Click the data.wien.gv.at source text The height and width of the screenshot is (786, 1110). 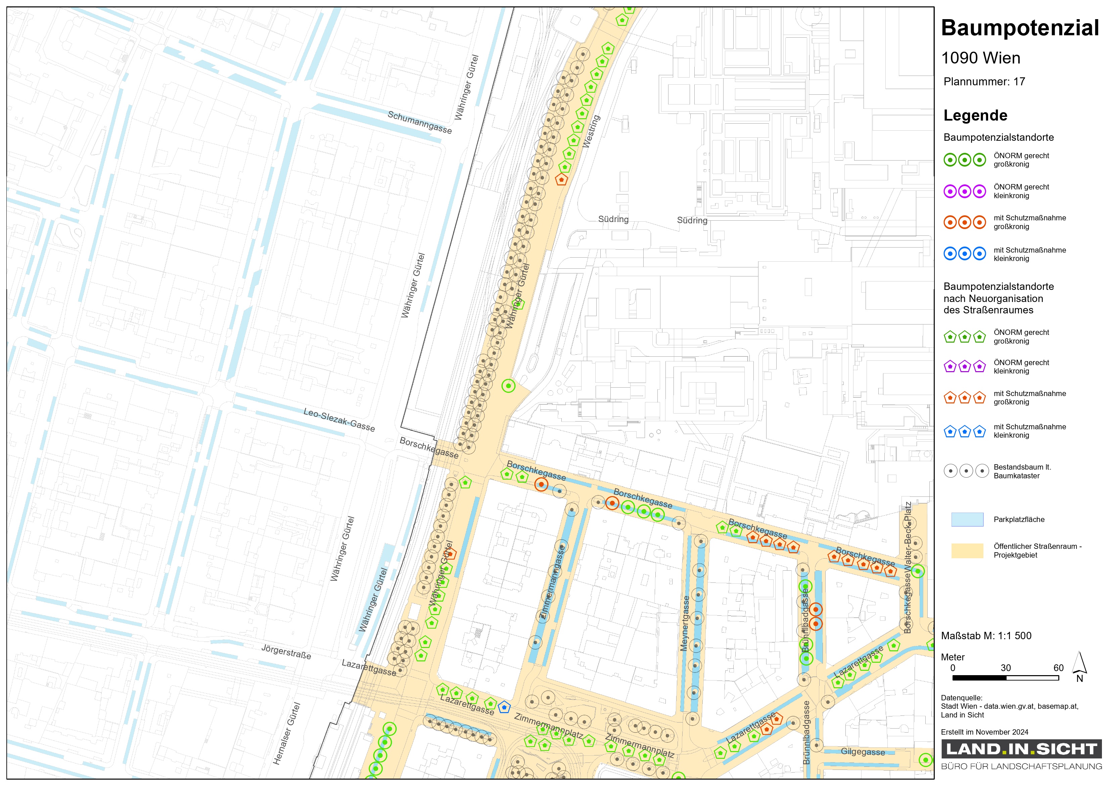click(x=1009, y=706)
